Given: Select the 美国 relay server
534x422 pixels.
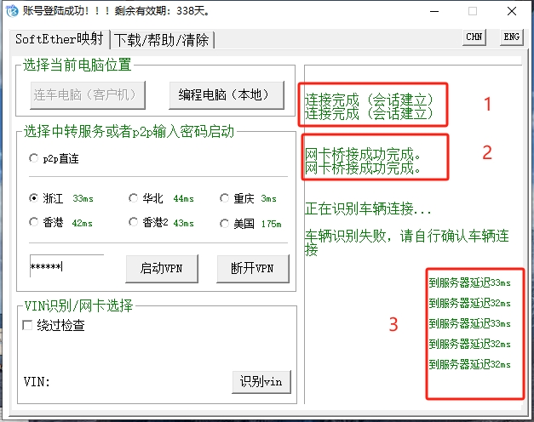Looking at the screenshot, I should point(225,223).
